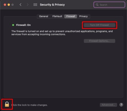Viewport: 127px width, 111px height.
Task: Go back with the left chevron arrow
Action: [21, 5]
